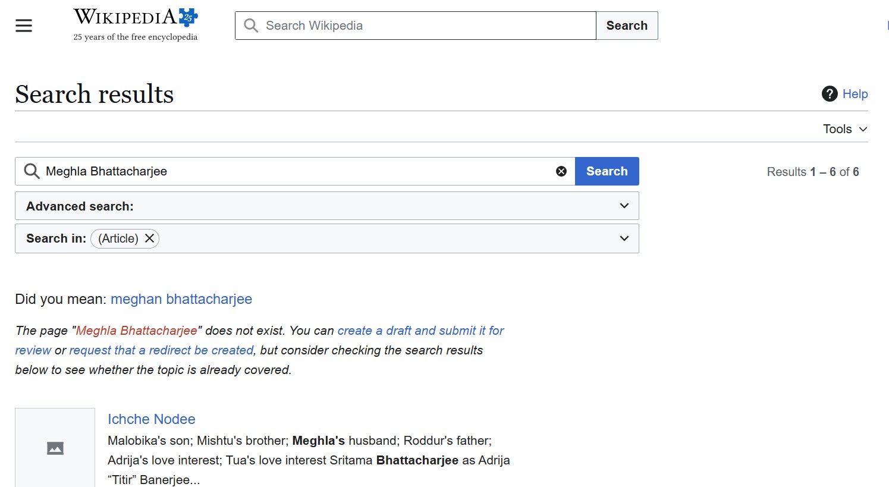Click the Wikipedia 25 years logo
The height and width of the screenshot is (487, 889).
[136, 25]
